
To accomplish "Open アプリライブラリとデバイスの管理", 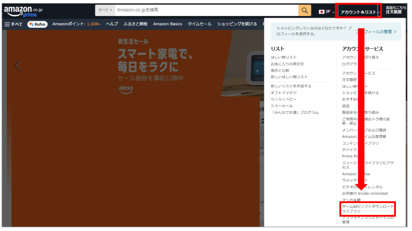I will 368,220.
